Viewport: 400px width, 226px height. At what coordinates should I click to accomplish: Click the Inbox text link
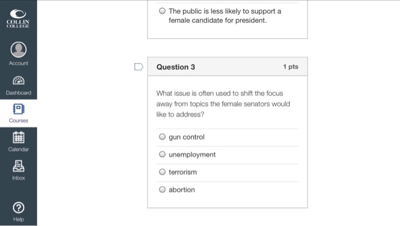coord(18,178)
